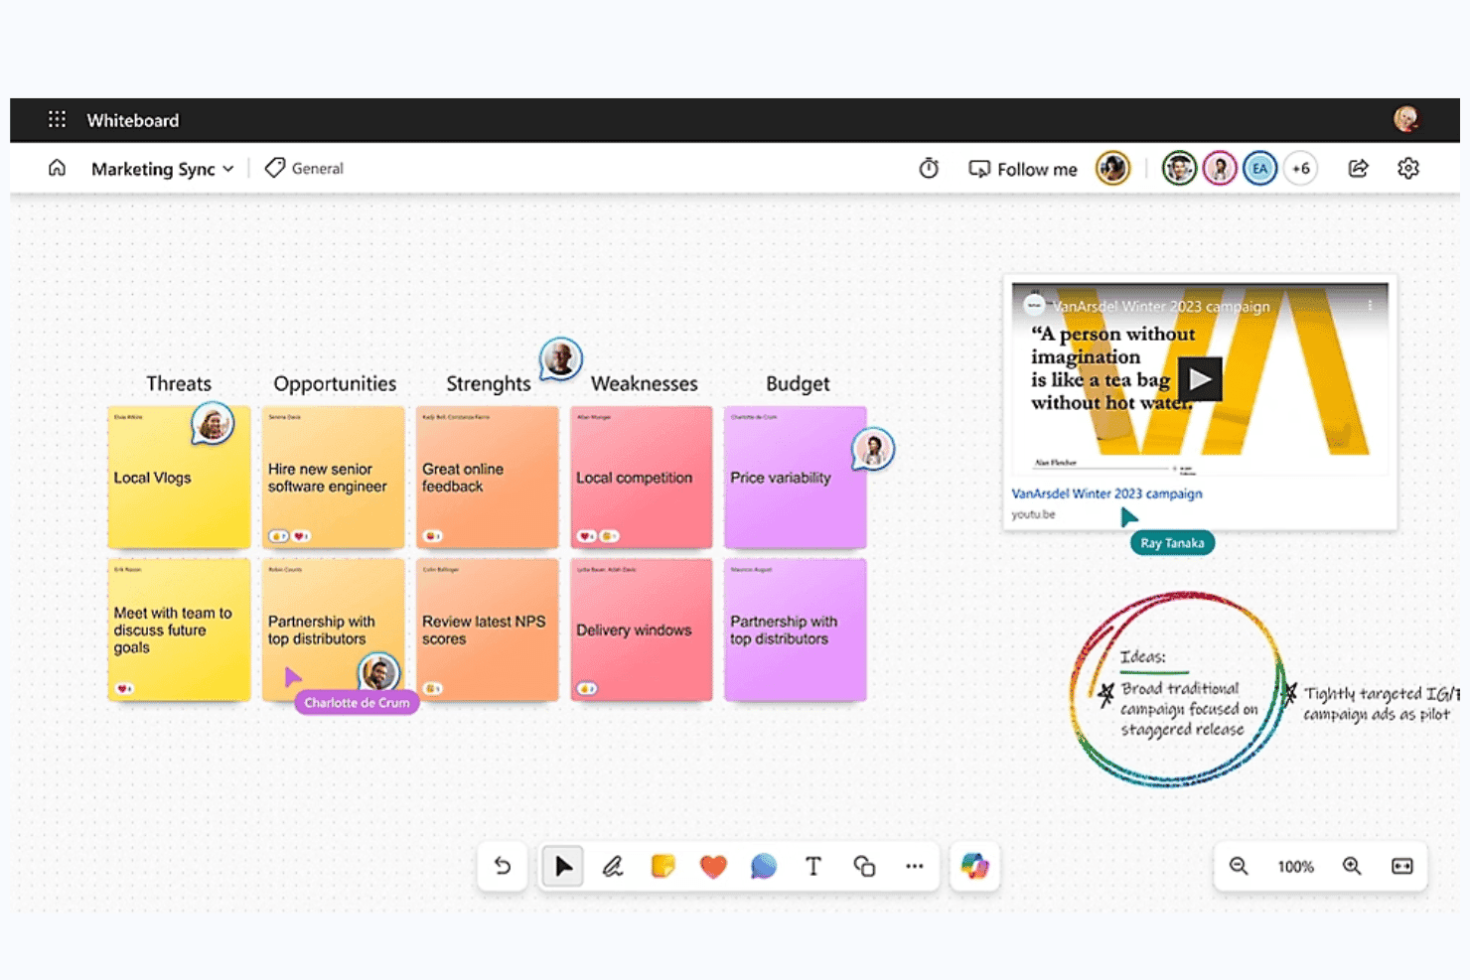
Task: Open the General tag label
Action: pos(304,169)
